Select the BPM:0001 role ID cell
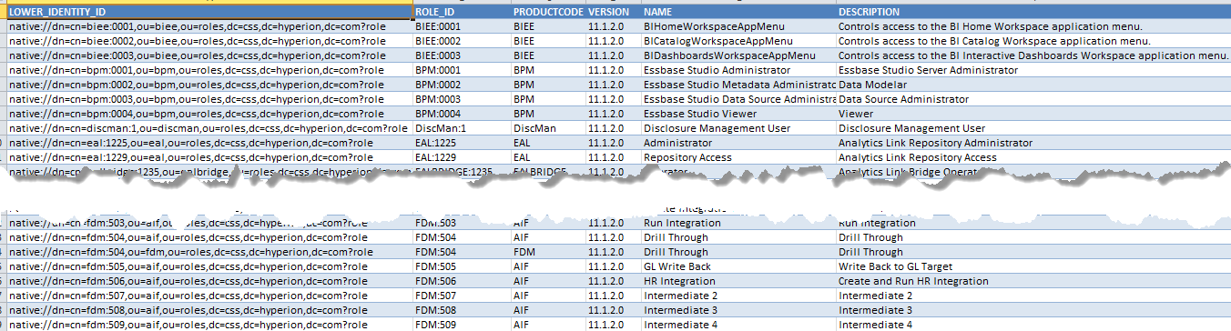Image resolution: width=1231 pixels, height=331 pixels. (462, 71)
